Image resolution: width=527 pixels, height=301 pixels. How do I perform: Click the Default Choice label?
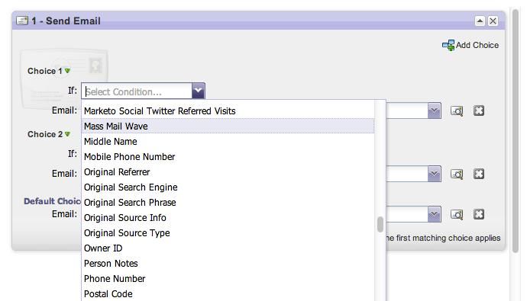point(52,201)
